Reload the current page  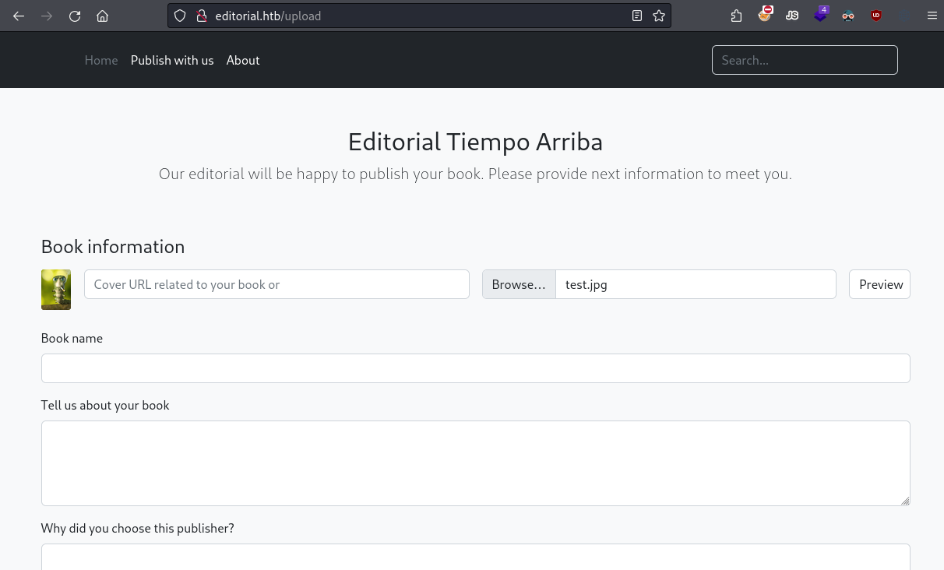click(x=75, y=16)
